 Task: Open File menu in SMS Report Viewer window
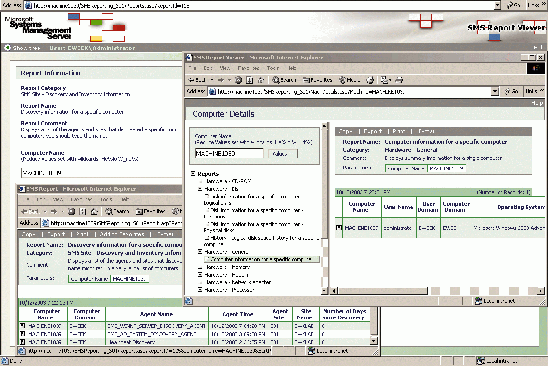pyautogui.click(x=192, y=68)
